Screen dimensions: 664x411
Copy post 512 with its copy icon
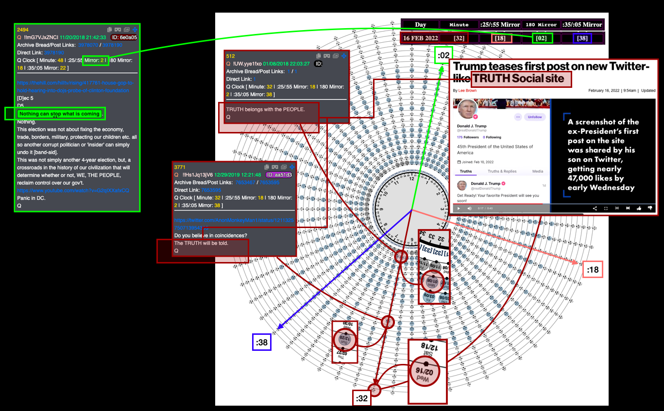click(x=319, y=56)
